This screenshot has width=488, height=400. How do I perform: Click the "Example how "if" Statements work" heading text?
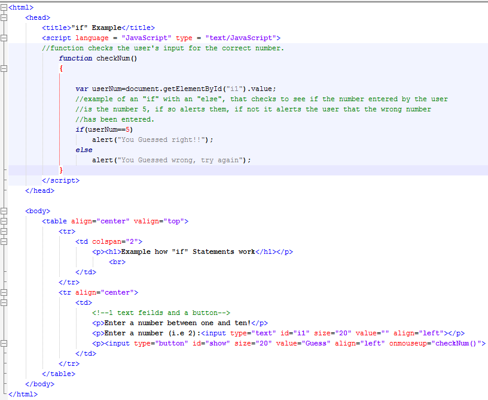click(188, 251)
